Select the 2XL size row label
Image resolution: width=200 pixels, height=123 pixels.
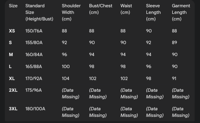(13, 90)
